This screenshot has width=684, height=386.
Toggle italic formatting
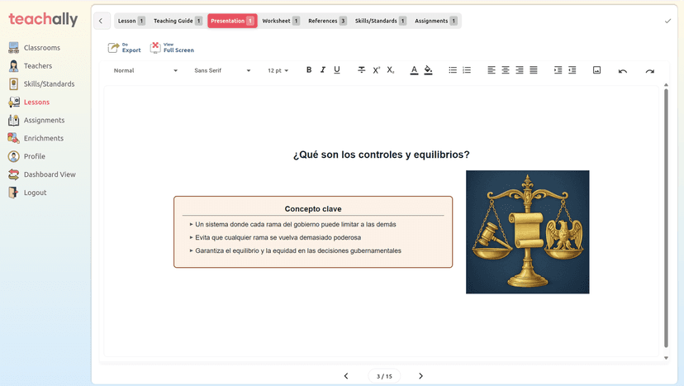pyautogui.click(x=323, y=70)
